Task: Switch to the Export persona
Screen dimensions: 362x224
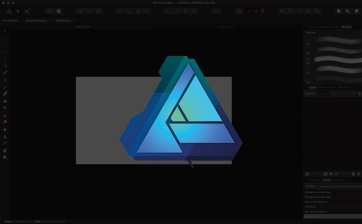Action: pos(27,11)
